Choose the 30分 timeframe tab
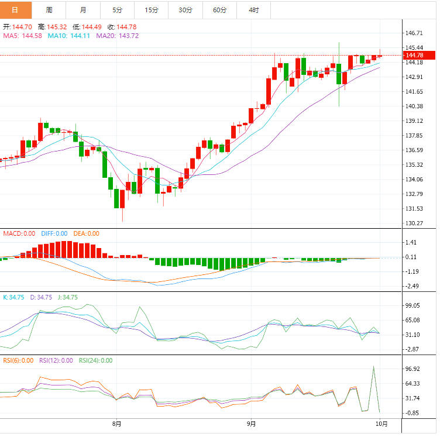The width and height of the screenshot is (440, 437). tap(185, 10)
